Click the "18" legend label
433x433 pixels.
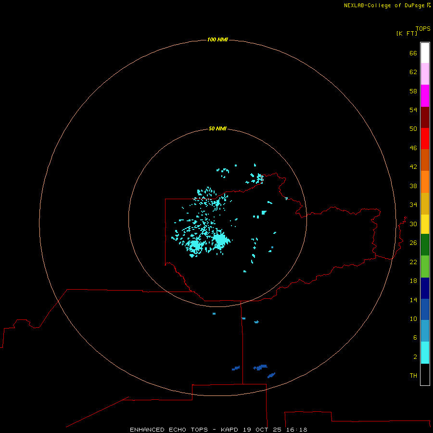(413, 281)
